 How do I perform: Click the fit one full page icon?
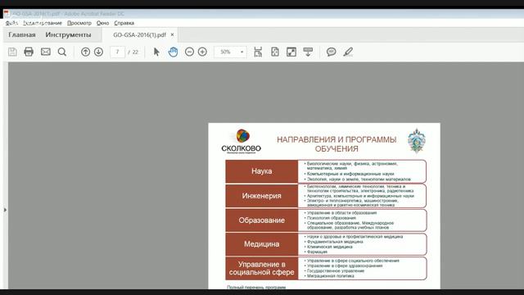pyautogui.click(x=275, y=52)
